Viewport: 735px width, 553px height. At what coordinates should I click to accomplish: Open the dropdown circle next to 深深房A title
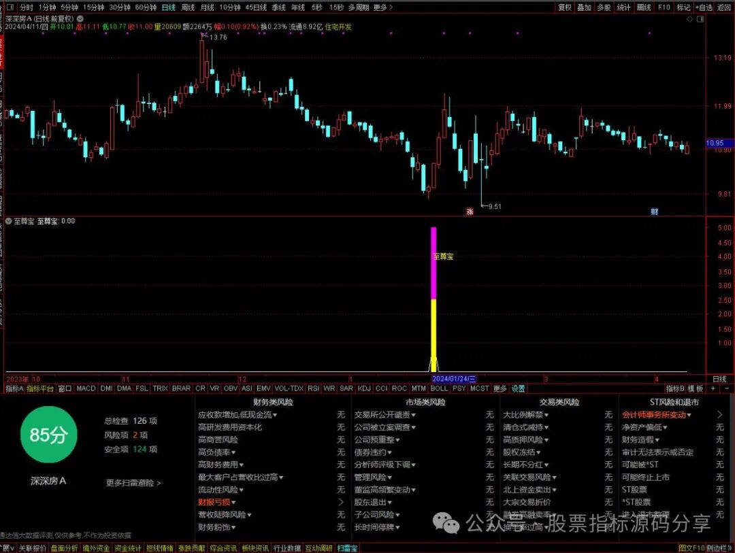(x=80, y=19)
